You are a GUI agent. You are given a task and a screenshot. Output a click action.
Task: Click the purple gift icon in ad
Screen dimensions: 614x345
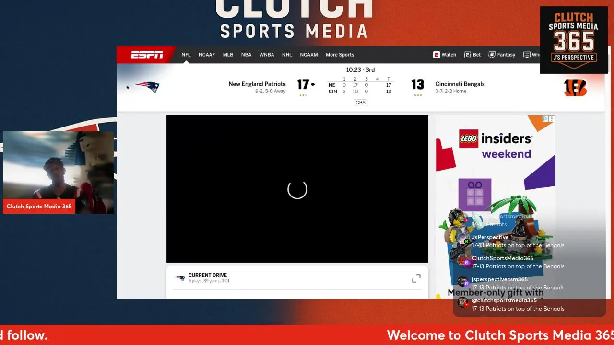pyautogui.click(x=475, y=195)
